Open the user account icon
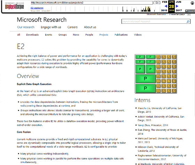 (x=192, y=3)
